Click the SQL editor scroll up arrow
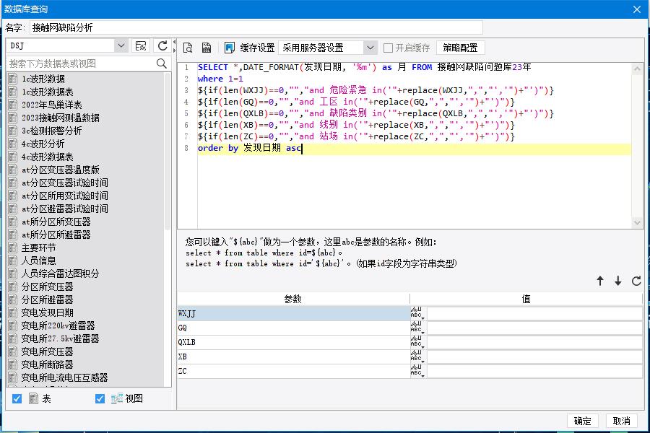The image size is (650, 433). (637, 69)
